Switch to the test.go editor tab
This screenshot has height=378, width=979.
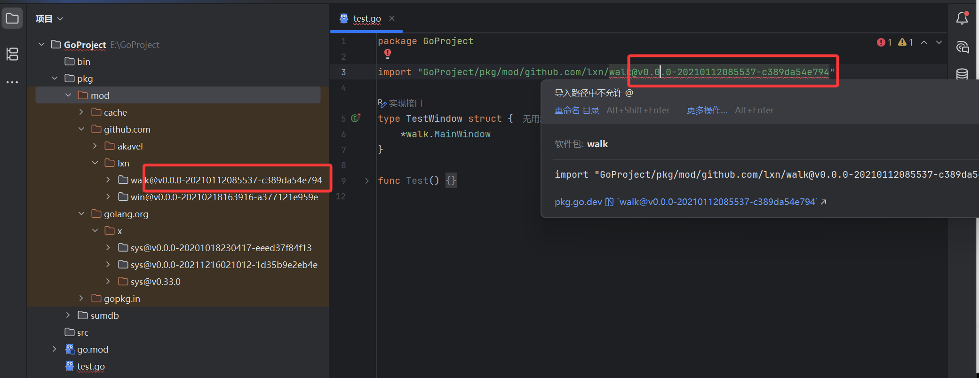(367, 18)
